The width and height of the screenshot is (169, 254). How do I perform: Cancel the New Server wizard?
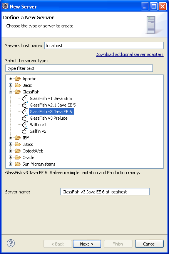[149, 244]
